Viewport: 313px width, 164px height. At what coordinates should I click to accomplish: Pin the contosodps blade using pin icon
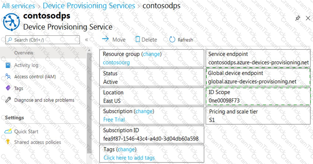coord(298,18)
